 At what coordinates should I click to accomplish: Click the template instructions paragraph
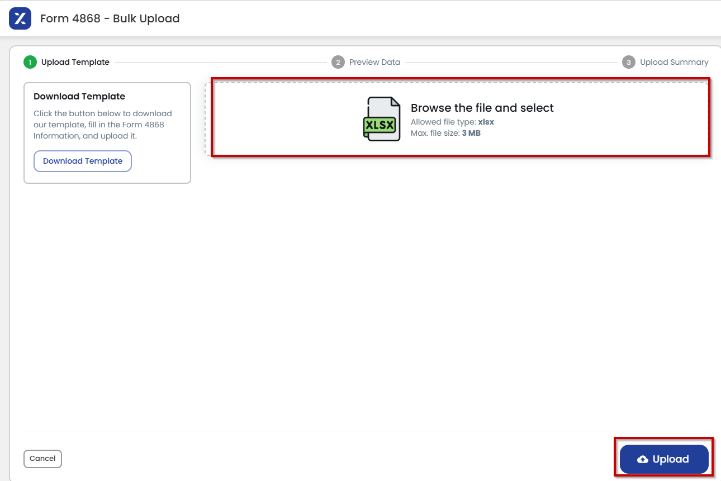coord(103,125)
